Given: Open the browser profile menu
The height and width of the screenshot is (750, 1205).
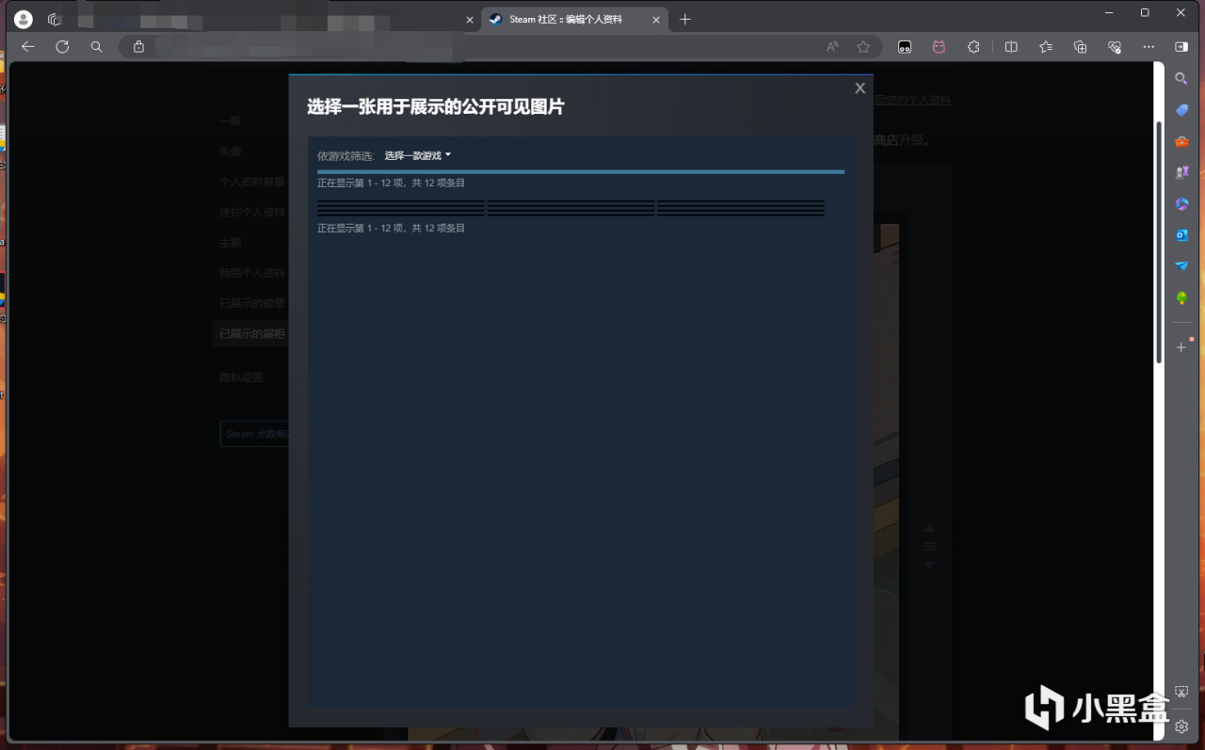Looking at the screenshot, I should (x=24, y=19).
